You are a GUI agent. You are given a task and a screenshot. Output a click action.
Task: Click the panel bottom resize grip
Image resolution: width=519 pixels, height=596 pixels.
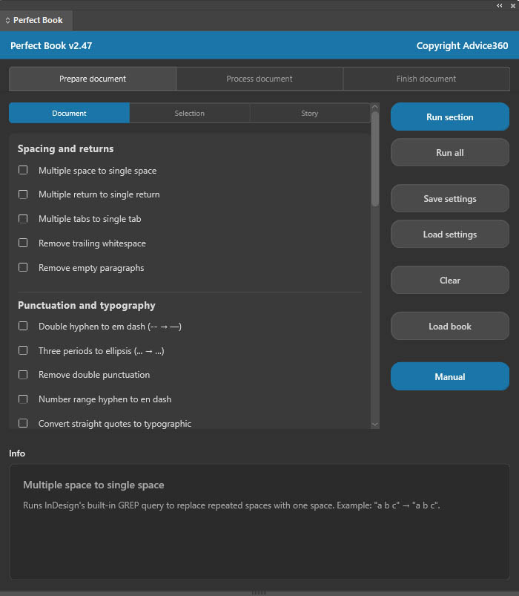pos(259,592)
